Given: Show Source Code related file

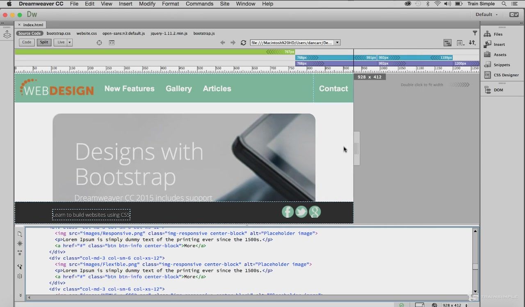Looking at the screenshot, I should click(30, 34).
